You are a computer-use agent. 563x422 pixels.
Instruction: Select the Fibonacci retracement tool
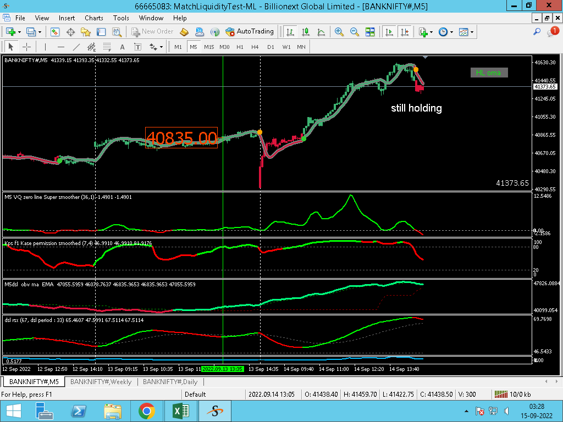pos(107,47)
